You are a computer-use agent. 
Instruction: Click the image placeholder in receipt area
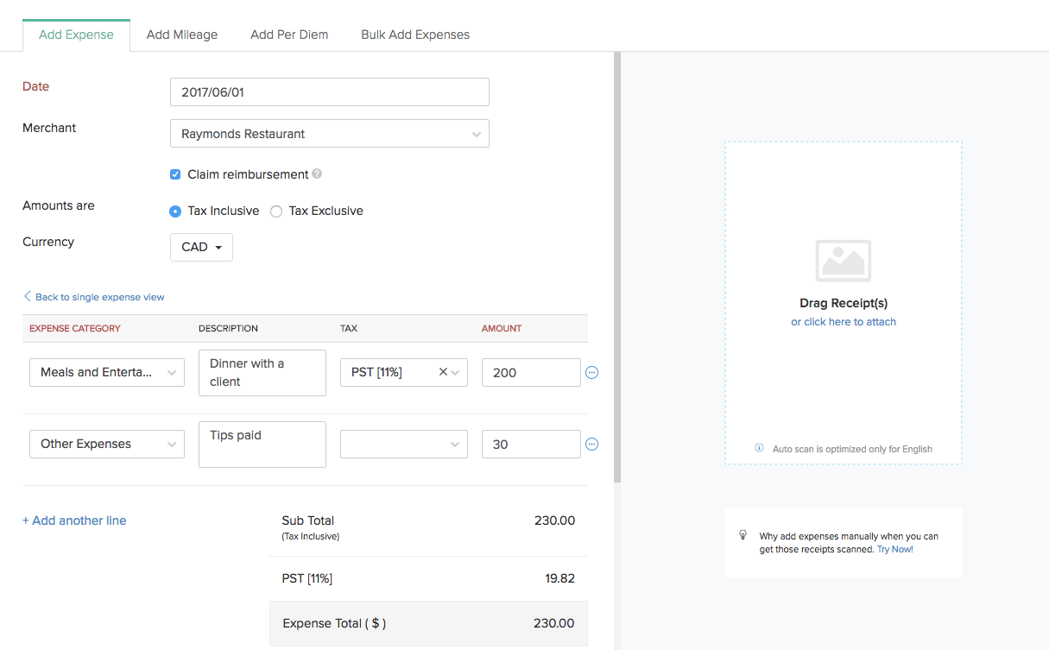tap(843, 260)
